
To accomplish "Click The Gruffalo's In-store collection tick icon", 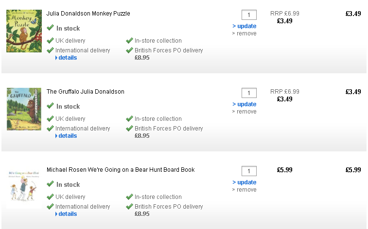I will pyautogui.click(x=129, y=119).
